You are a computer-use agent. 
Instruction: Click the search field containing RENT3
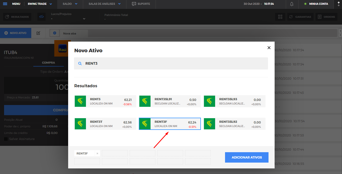tap(171, 63)
